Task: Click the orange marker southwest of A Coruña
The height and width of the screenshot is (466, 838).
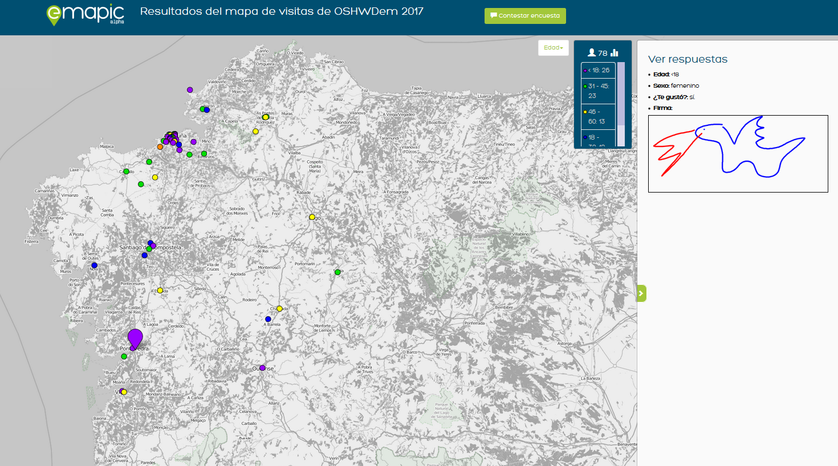Action: (160, 147)
